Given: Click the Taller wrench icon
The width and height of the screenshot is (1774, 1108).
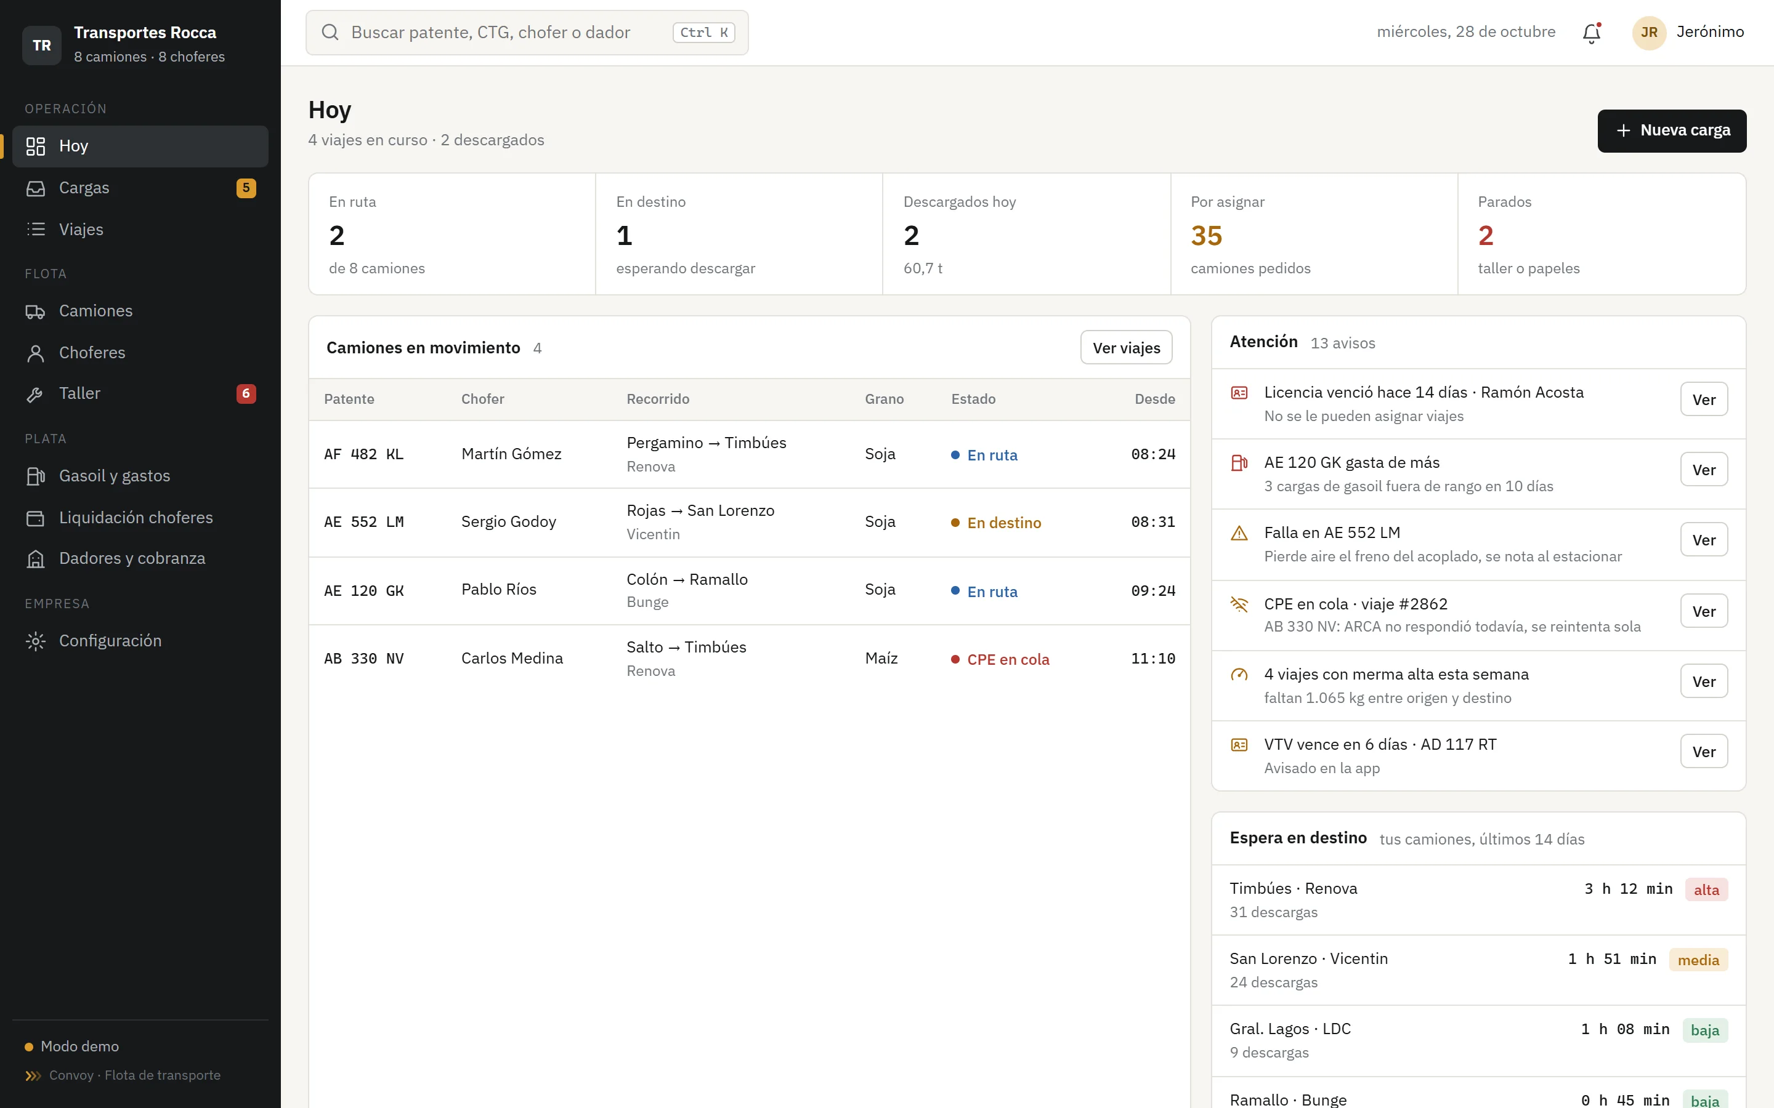Looking at the screenshot, I should click(35, 394).
